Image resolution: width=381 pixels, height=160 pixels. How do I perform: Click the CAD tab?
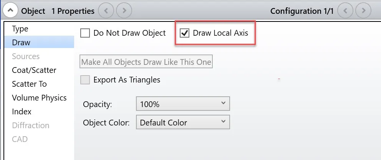(20, 139)
